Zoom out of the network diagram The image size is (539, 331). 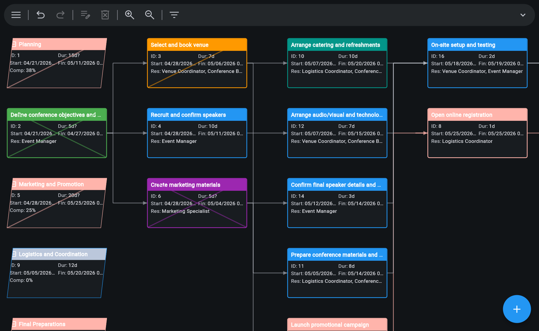149,15
